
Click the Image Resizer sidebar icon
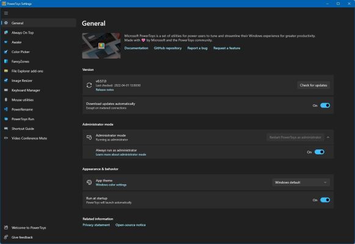(x=6, y=81)
